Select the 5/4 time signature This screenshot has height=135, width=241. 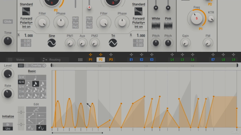click(x=21, y=87)
